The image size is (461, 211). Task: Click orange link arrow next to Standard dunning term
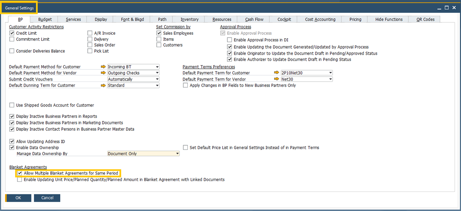pyautogui.click(x=104, y=85)
